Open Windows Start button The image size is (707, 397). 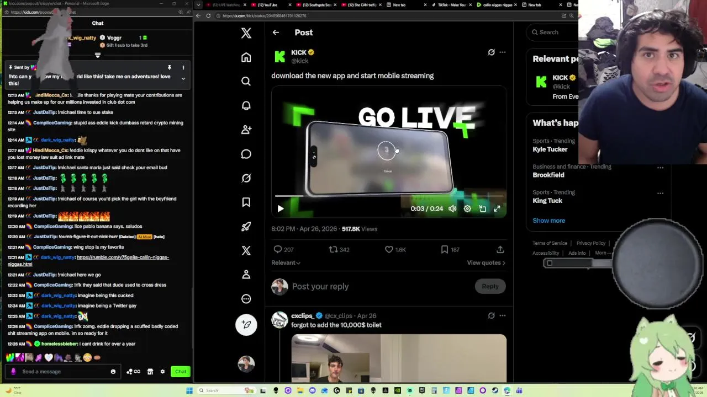(189, 391)
